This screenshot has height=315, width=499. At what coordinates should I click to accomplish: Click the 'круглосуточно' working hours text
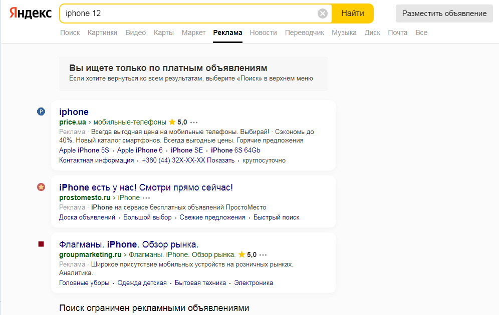coord(264,160)
